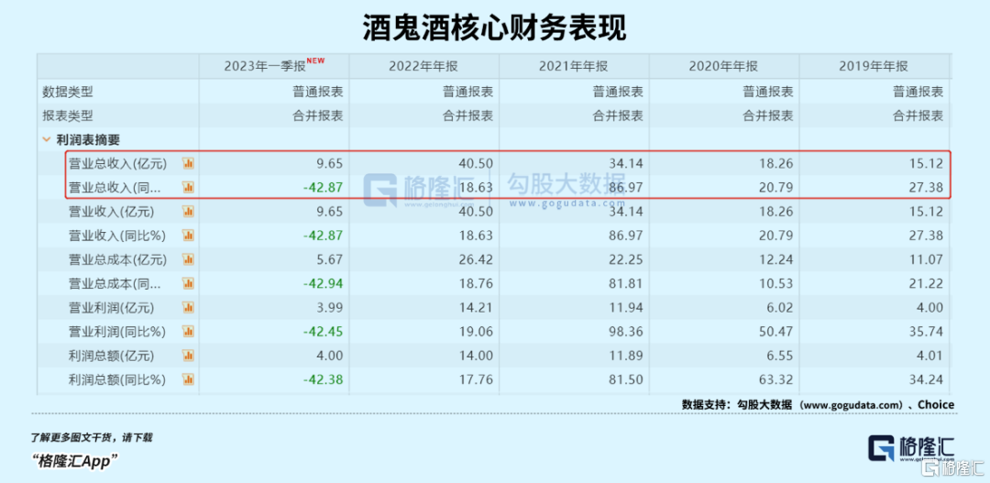Click the 6.02 operating profit cell
This screenshot has width=990, height=483.
(780, 307)
